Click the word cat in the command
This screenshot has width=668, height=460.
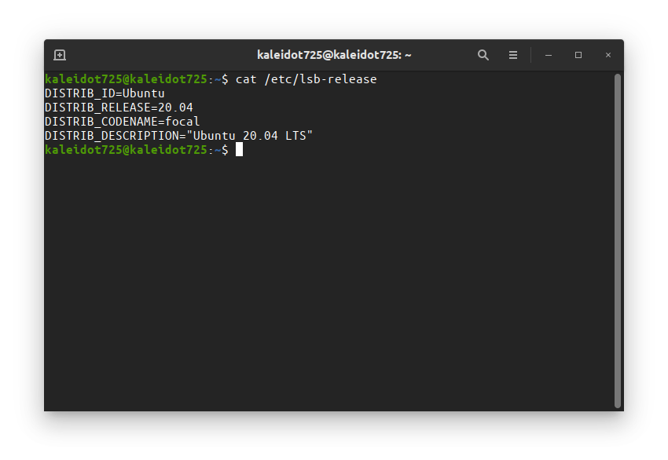pos(246,79)
